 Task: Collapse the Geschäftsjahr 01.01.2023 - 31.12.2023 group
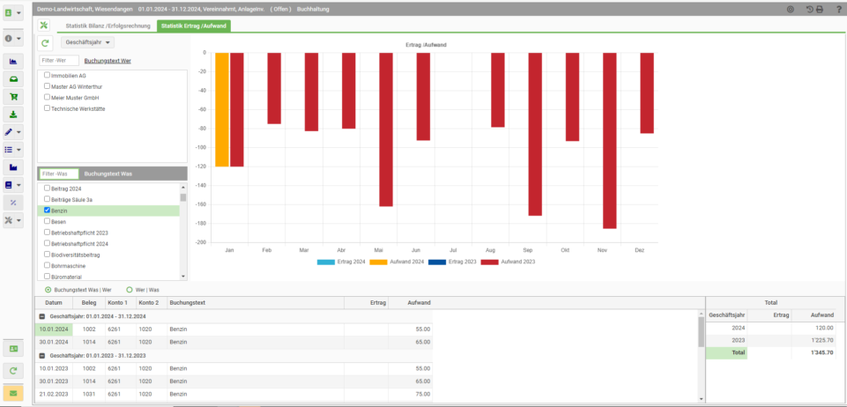pyautogui.click(x=42, y=356)
